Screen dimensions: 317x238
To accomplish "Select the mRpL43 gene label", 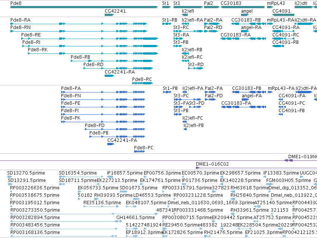I will [x=276, y=3].
